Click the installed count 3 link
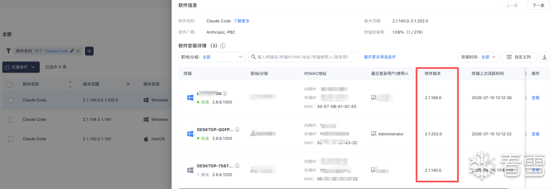553x189 pixels. coord(409,32)
